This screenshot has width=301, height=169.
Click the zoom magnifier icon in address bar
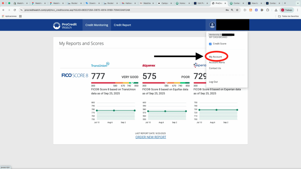(x=232, y=10)
